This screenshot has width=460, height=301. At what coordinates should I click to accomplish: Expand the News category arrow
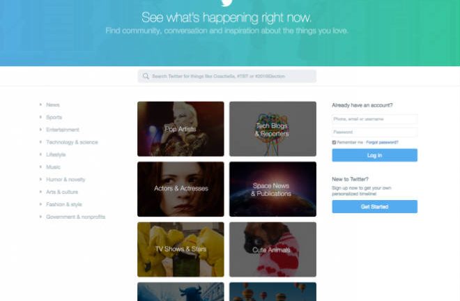coord(40,105)
